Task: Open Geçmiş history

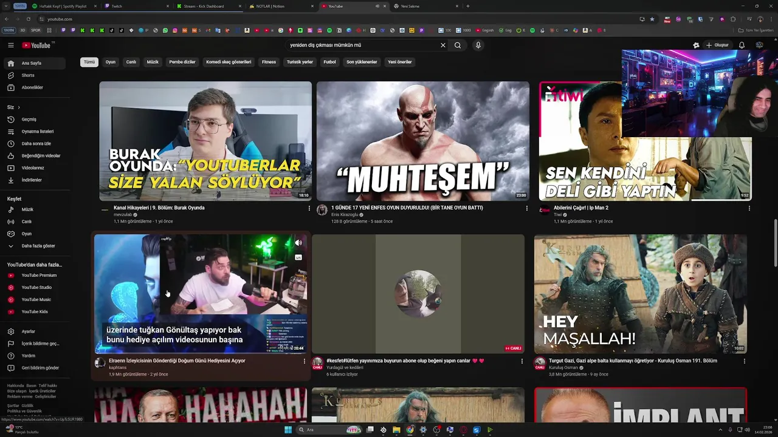Action: 35,119
